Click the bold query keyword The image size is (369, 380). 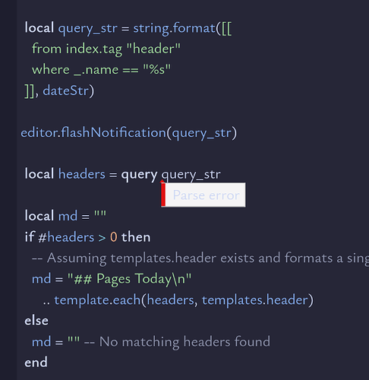pos(139,175)
